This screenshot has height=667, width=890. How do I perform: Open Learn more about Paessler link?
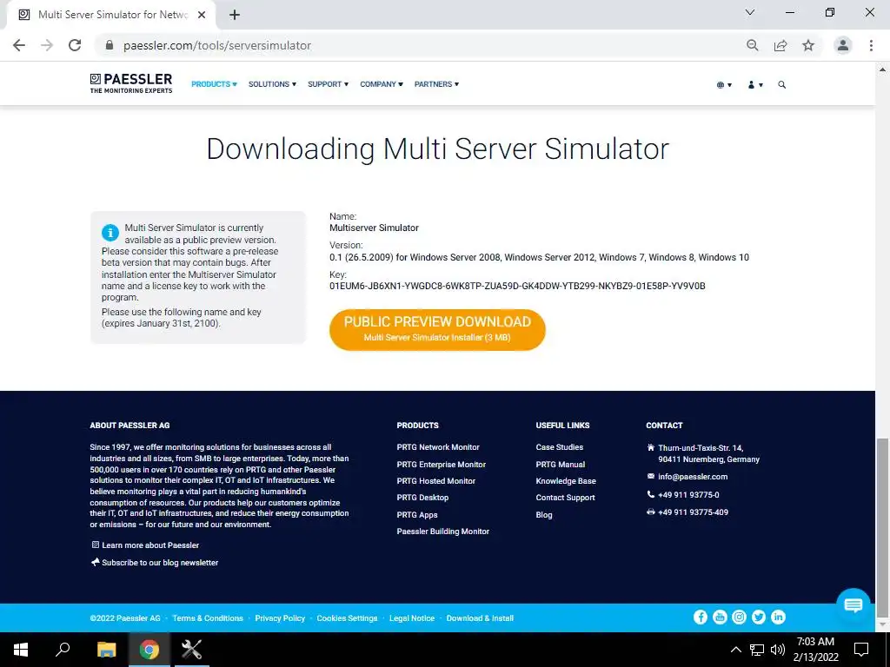[x=149, y=545]
